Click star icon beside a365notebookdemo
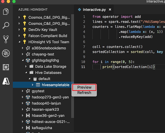Viewport: 165px width, 133px height. pos(28,48)
